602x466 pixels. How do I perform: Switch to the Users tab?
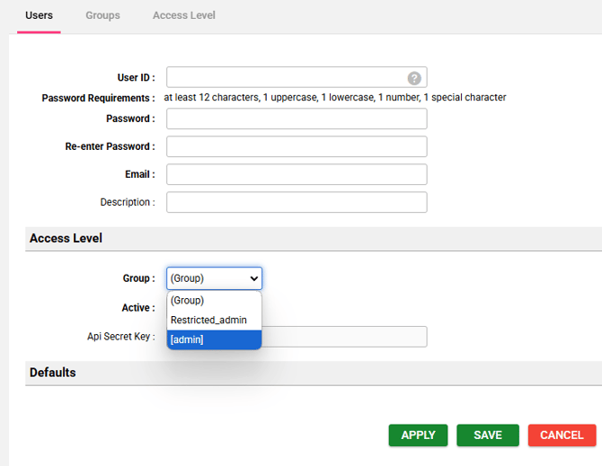pyautogui.click(x=39, y=15)
